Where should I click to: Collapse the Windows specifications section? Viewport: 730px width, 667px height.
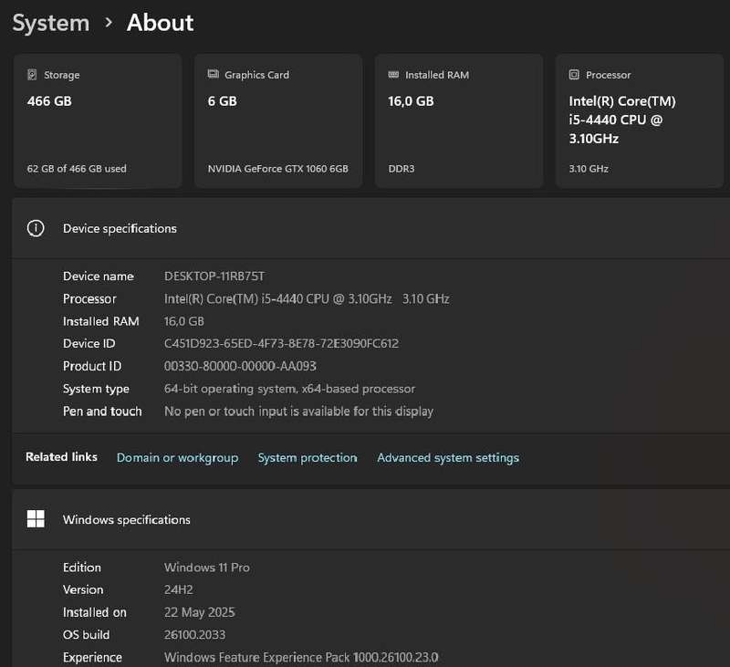pyautogui.click(x=371, y=519)
